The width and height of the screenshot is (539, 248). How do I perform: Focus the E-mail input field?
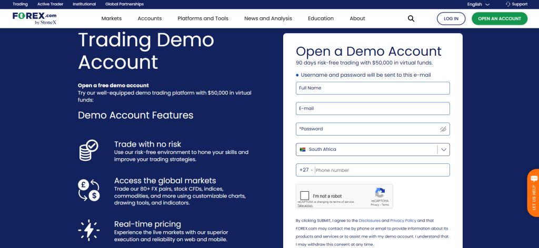[373, 108]
